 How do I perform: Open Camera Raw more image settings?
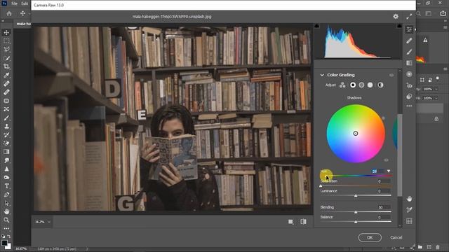(409, 106)
